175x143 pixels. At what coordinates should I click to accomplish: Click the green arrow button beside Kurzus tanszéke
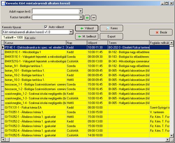[x=87, y=18]
